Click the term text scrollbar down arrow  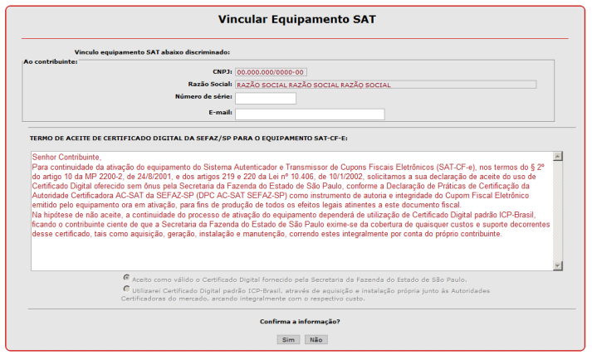(558, 265)
